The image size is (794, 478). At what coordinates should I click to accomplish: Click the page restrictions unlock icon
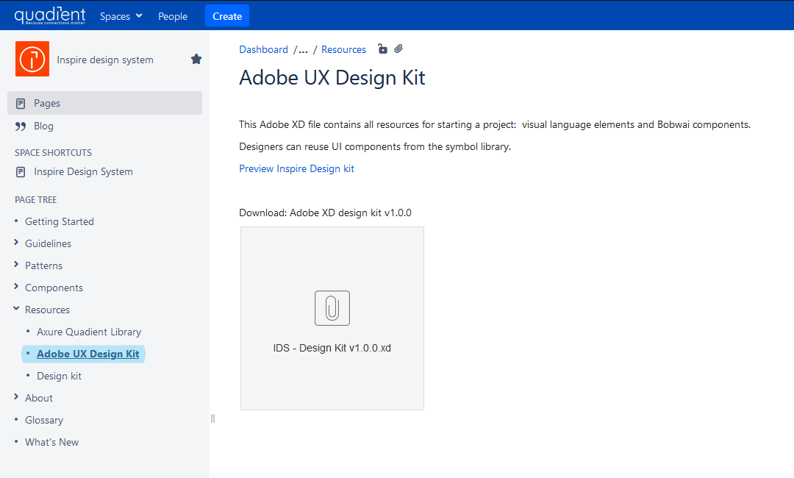click(382, 49)
